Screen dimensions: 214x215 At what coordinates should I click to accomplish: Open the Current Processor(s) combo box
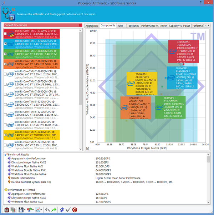click(x=43, y=25)
